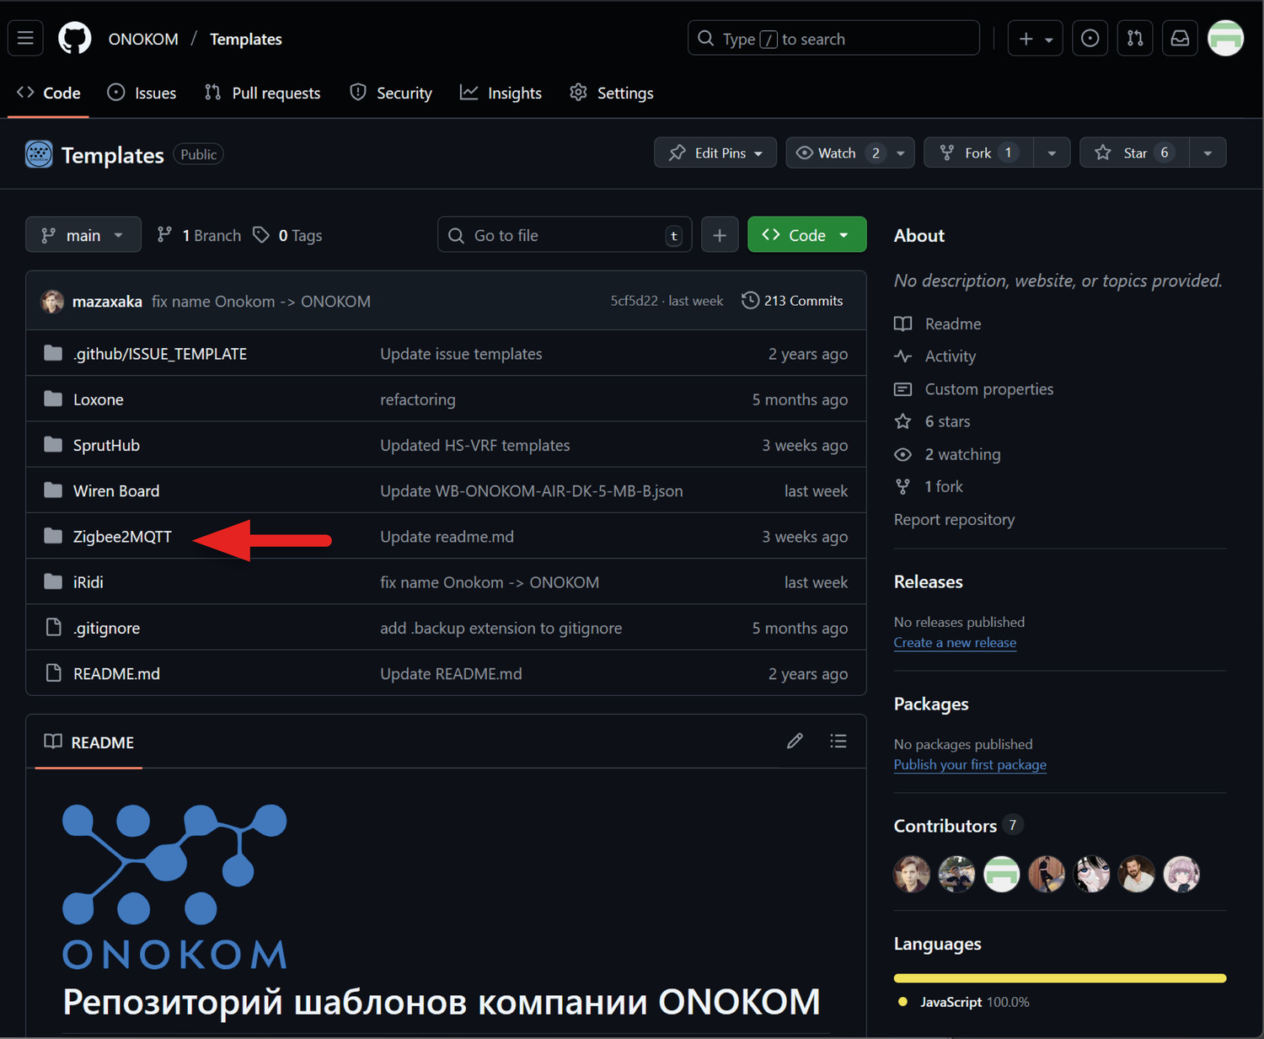The image size is (1264, 1039).
Task: Open the README outline list icon
Action: tap(838, 741)
